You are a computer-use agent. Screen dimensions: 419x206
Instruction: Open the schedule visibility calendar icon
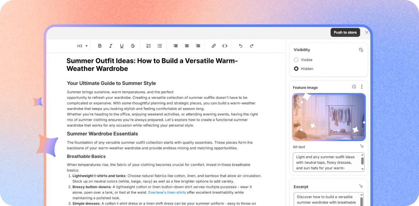tap(361, 50)
